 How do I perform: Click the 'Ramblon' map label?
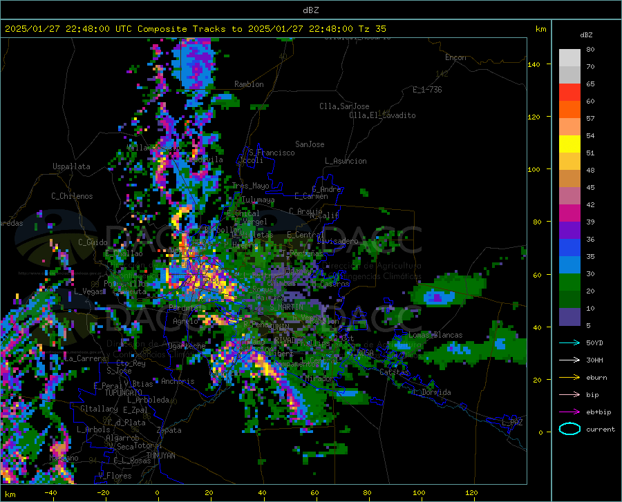249,84
